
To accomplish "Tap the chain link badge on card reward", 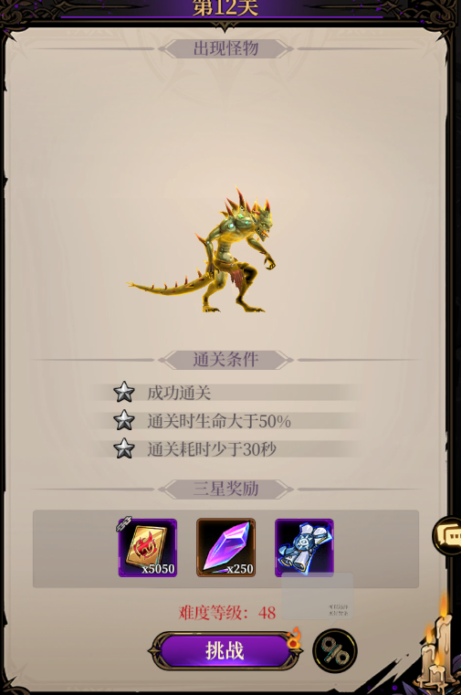I will pos(124,523).
